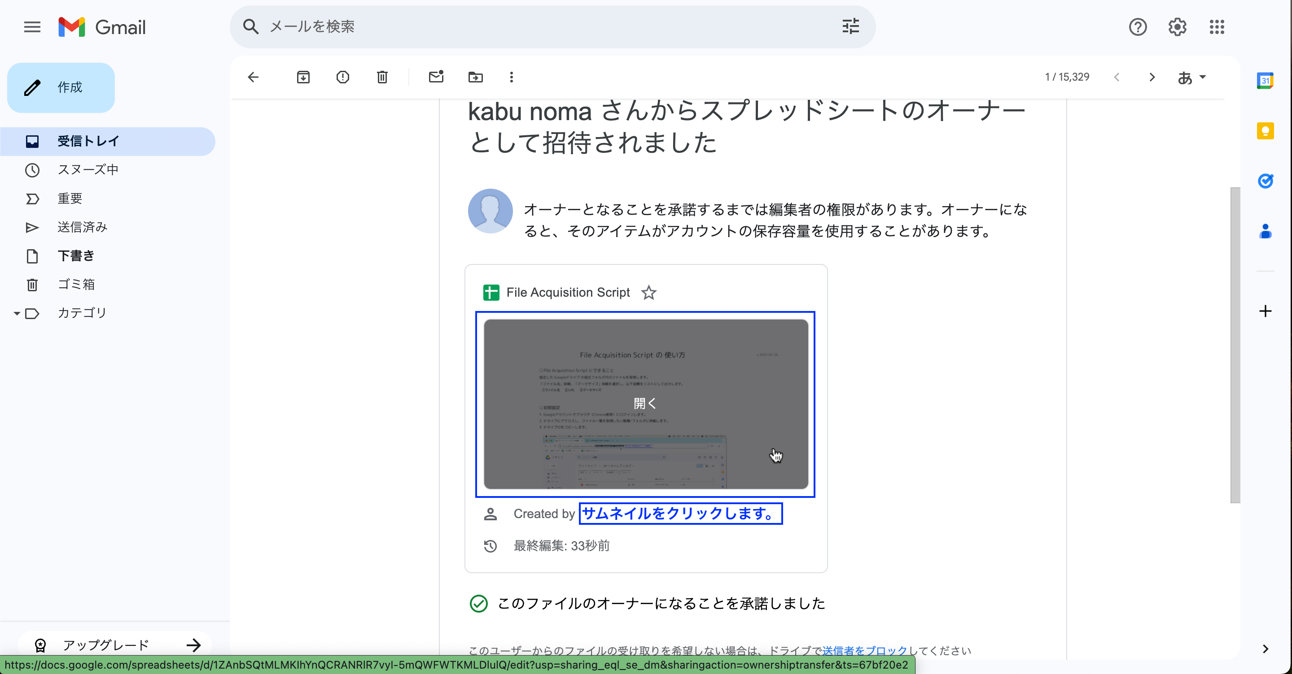Viewport: 1292px width, 674px height.
Task: Mark the message as unread
Action: point(436,77)
